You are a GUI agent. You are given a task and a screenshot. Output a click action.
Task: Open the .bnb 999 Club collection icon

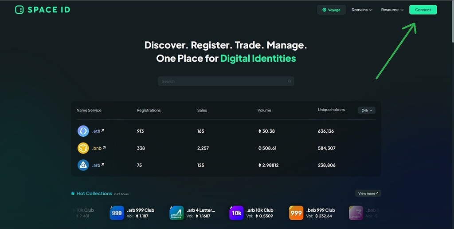(x=296, y=213)
